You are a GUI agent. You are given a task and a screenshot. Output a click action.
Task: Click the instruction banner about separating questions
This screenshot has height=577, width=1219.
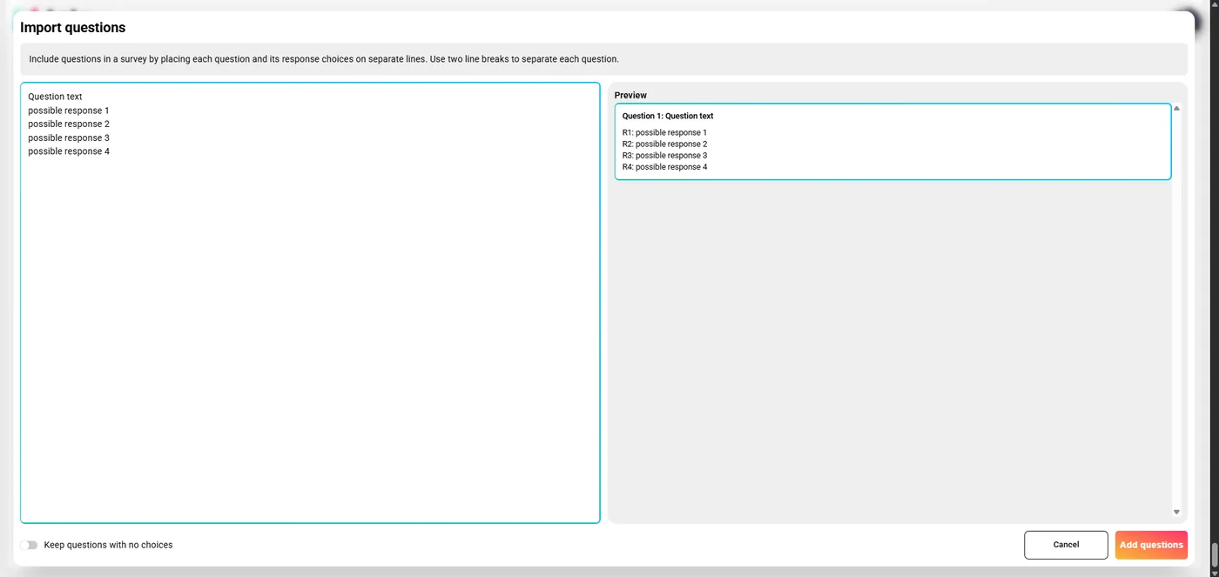click(x=323, y=58)
